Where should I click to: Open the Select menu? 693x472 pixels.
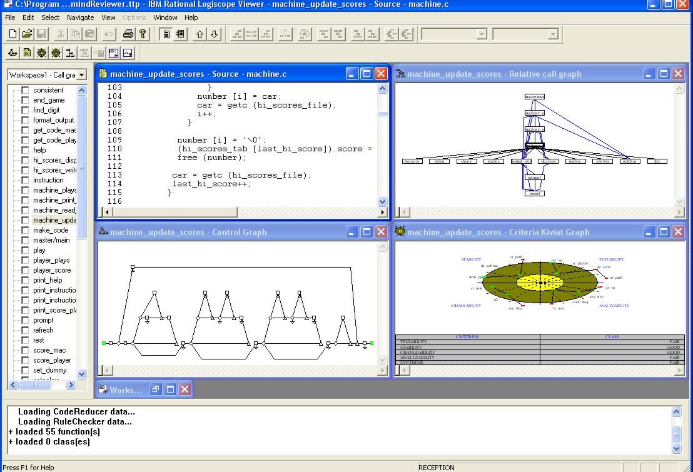click(x=51, y=18)
